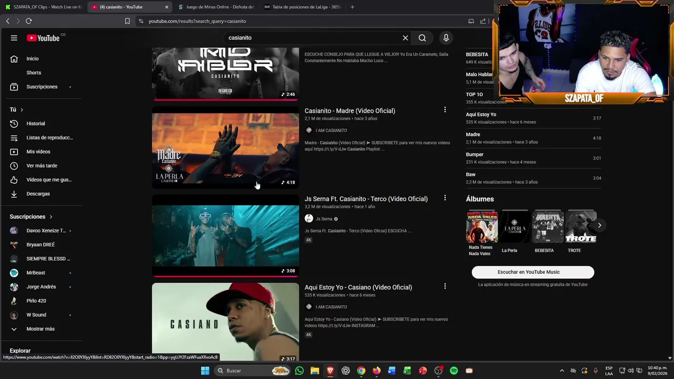The height and width of the screenshot is (379, 674).
Task: Open options menu for Casianito Madre video
Action: click(445, 110)
